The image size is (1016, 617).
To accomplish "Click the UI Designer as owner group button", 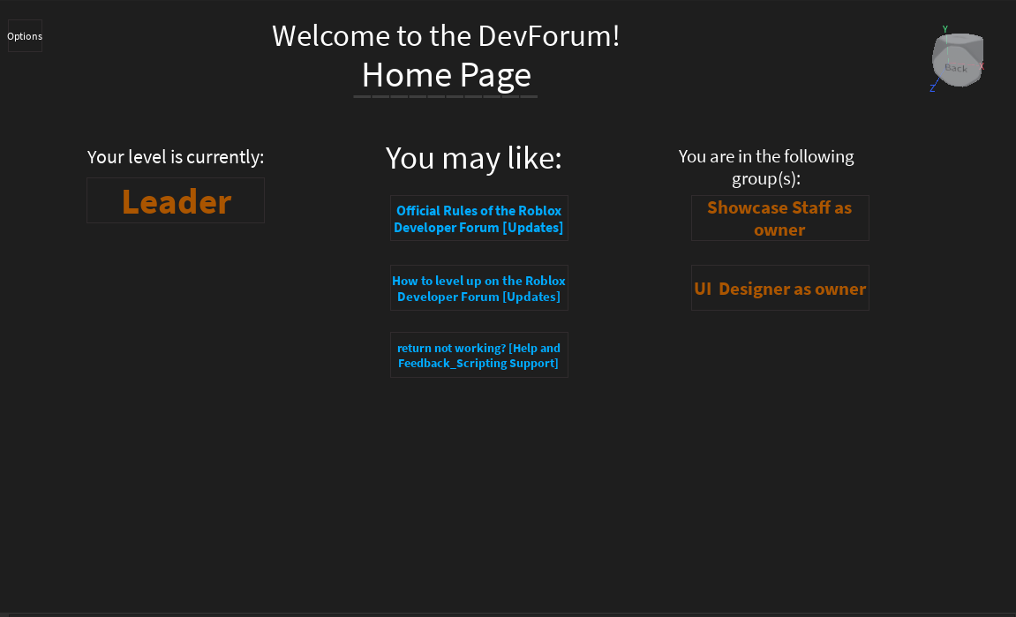I will click(779, 288).
